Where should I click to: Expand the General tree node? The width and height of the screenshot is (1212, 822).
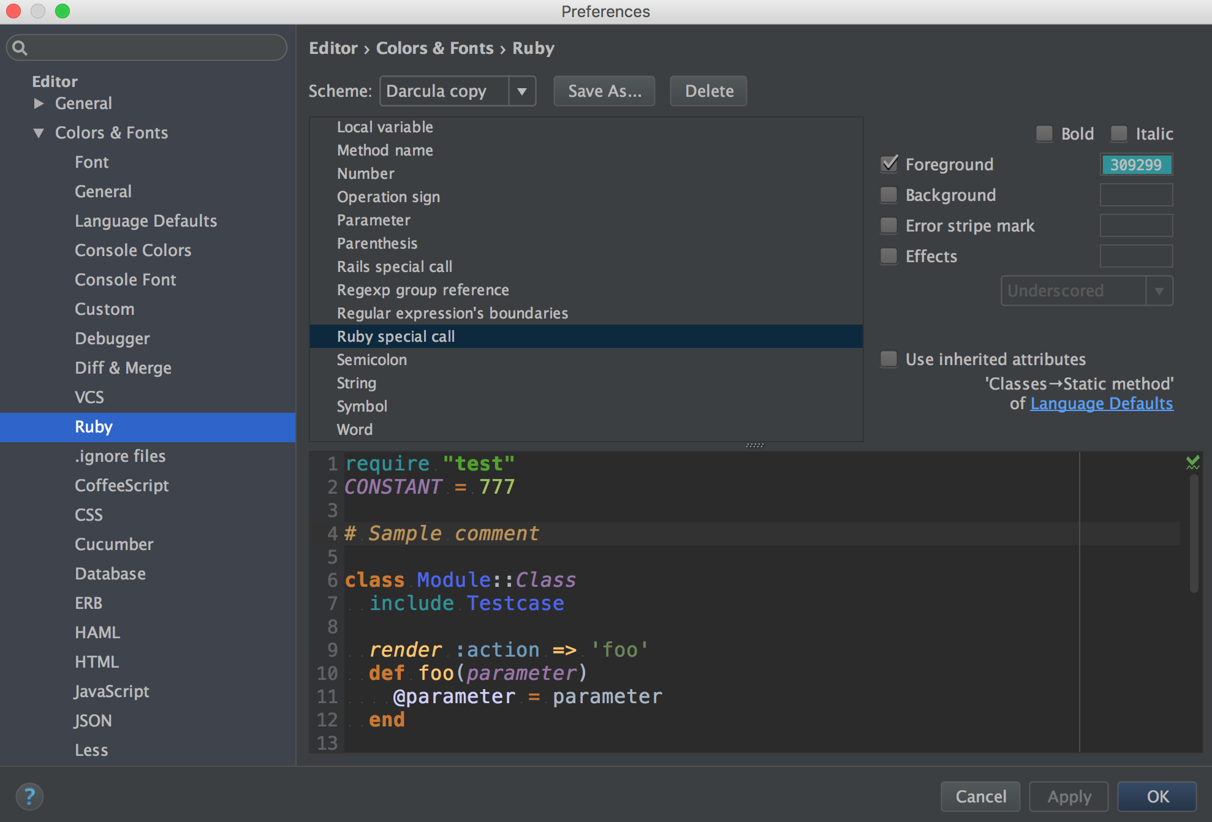click(x=39, y=104)
